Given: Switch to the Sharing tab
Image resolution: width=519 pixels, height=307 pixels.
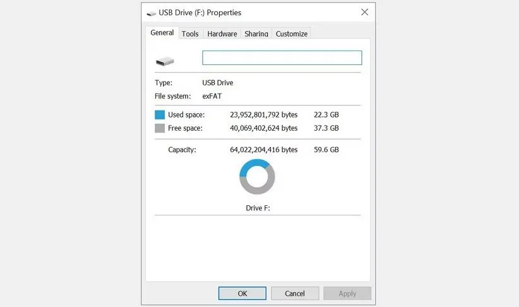Looking at the screenshot, I should tap(256, 33).
